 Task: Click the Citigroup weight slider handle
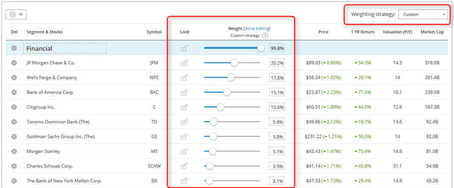point(220,107)
